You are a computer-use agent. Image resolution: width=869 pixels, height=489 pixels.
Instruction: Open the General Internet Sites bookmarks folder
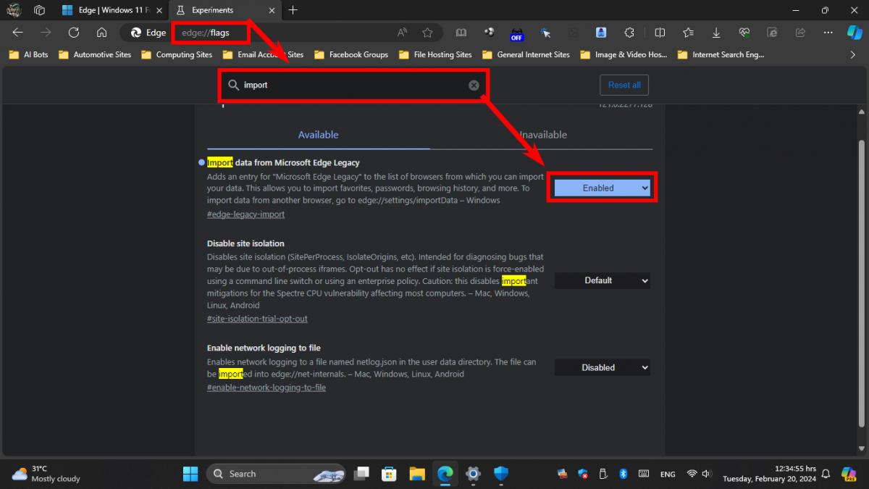(526, 54)
